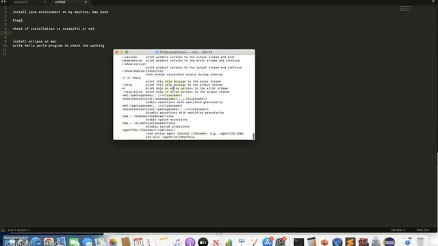
Task: Minimize the terminal window
Action: click(x=122, y=52)
